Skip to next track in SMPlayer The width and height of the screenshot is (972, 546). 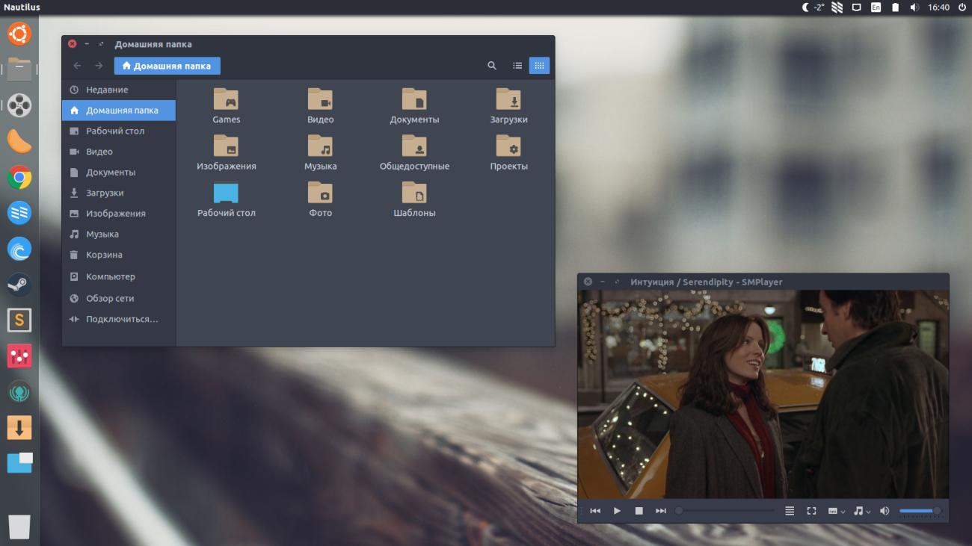(x=661, y=511)
